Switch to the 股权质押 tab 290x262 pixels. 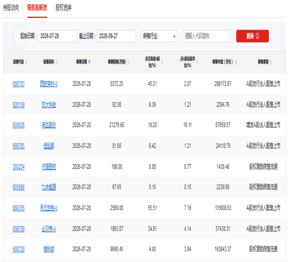pyautogui.click(x=64, y=8)
